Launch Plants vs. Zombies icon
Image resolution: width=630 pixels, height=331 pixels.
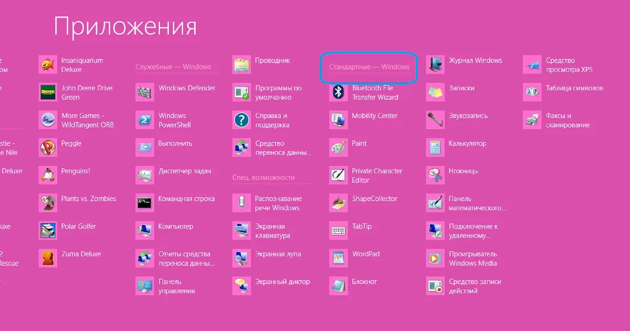click(x=48, y=203)
